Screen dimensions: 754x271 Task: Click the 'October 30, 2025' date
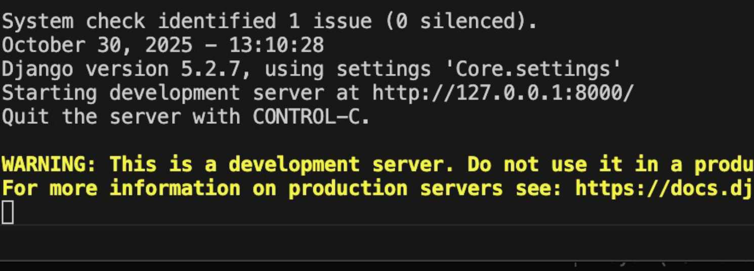97,46
